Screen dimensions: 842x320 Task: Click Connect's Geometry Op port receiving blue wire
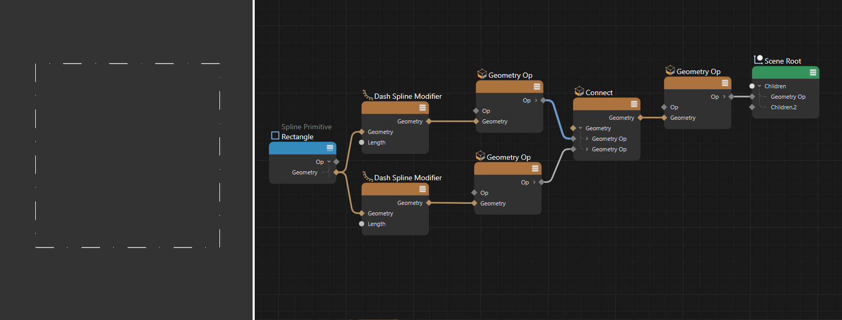coord(573,139)
